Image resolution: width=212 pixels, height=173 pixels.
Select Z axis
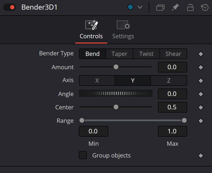(169, 80)
